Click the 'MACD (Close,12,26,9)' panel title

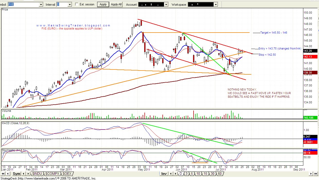tap(15, 123)
